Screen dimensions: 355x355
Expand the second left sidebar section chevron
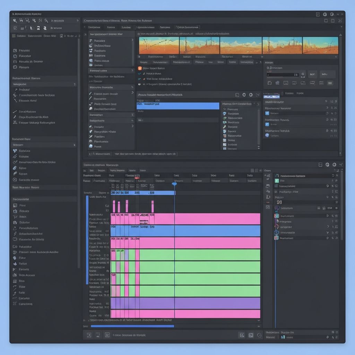click(x=75, y=145)
